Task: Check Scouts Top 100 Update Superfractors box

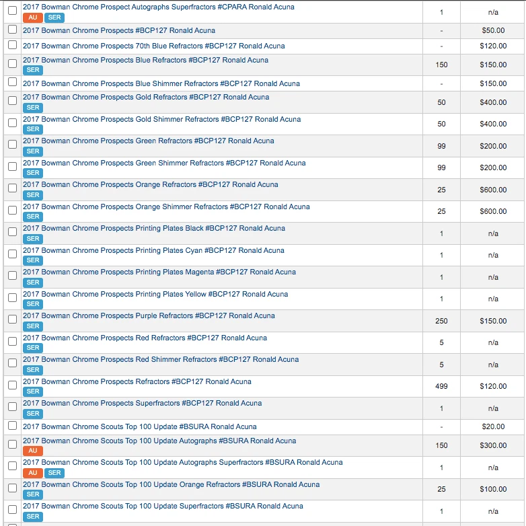Action: [x=12, y=509]
